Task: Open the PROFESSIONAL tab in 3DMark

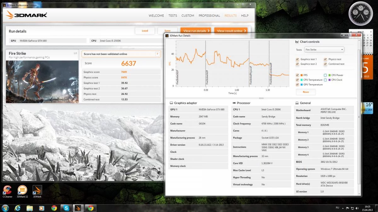Action: (209, 15)
